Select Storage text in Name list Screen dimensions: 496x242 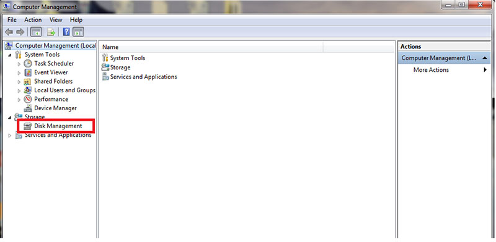coord(120,67)
